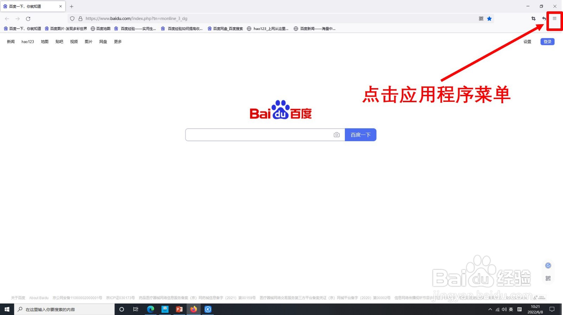Open PowerPoint from the taskbar
This screenshot has height=315, width=563.
coord(179,309)
